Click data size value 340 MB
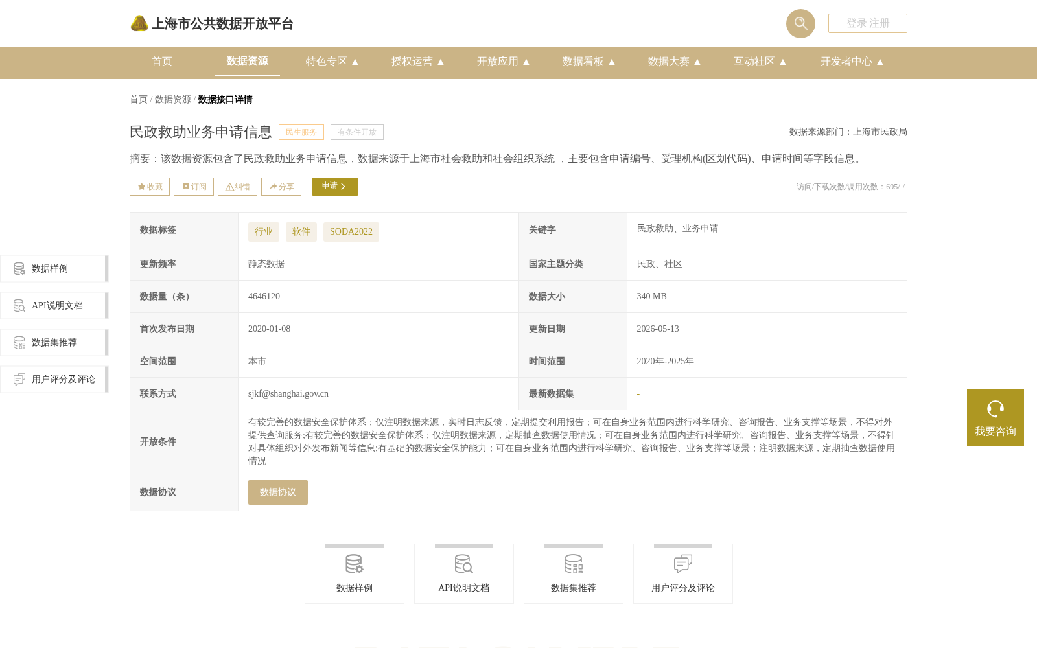 [652, 297]
